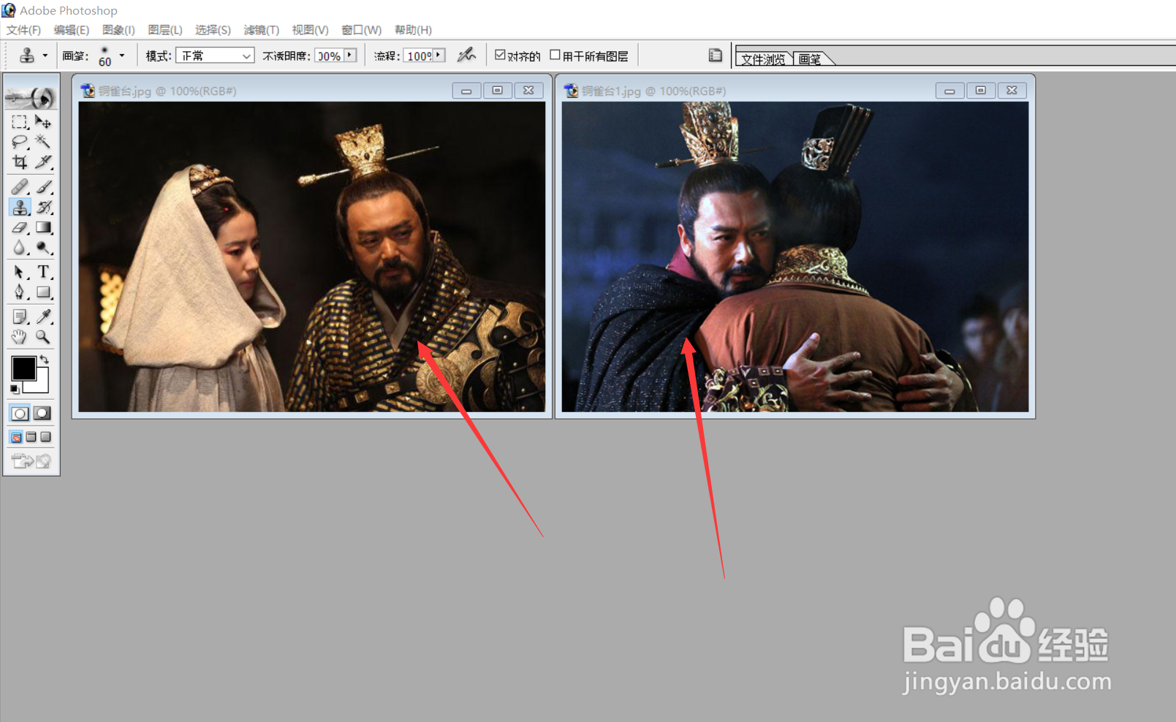The height and width of the screenshot is (722, 1176).
Task: Open the 文件(F) menu
Action: 23,30
